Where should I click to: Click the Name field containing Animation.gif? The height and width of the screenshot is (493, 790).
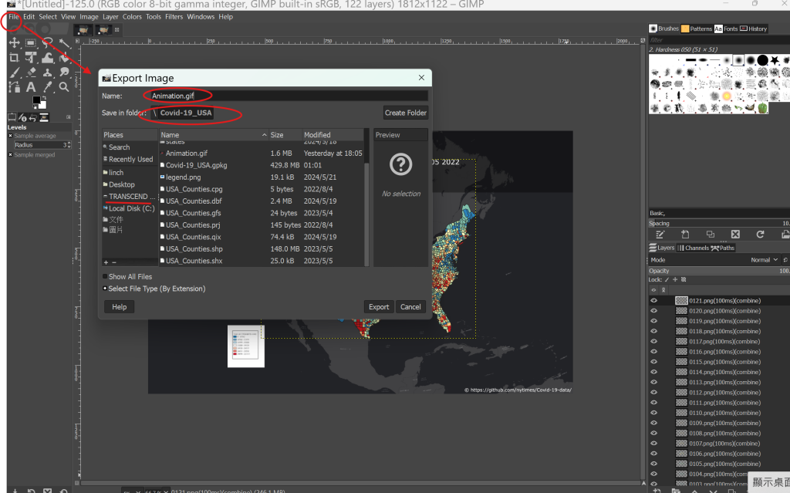point(289,96)
